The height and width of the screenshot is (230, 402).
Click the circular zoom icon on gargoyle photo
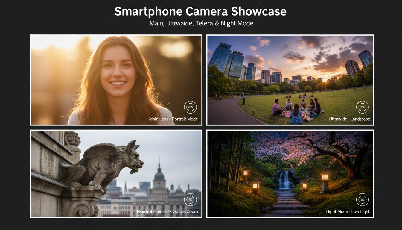coord(190,199)
